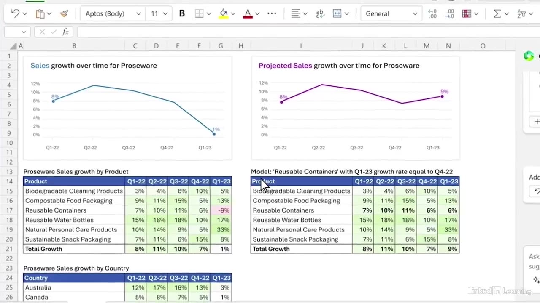Image resolution: width=540 pixels, height=303 pixels.
Task: Open the fill color picker arrow
Action: (233, 14)
